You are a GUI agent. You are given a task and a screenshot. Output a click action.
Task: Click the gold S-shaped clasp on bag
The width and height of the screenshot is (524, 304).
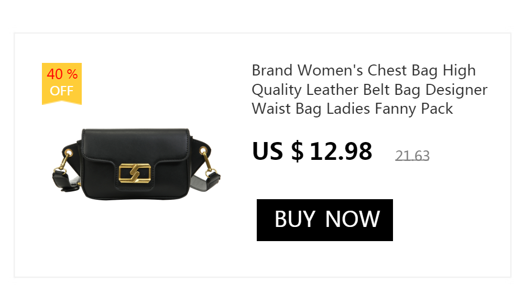point(135,173)
